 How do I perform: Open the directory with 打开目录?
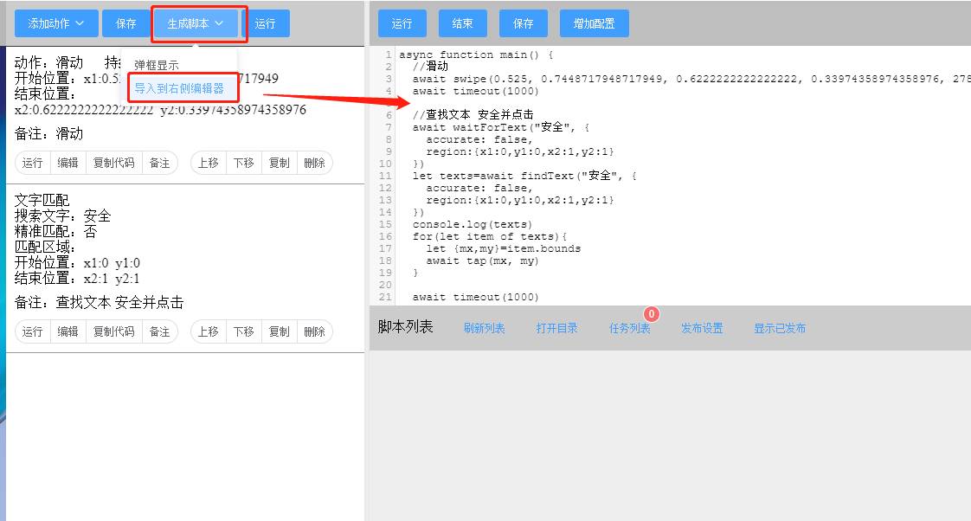(x=556, y=329)
